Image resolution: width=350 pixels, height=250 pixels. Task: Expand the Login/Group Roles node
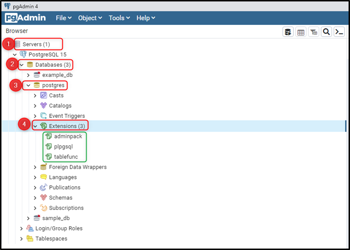21,228
